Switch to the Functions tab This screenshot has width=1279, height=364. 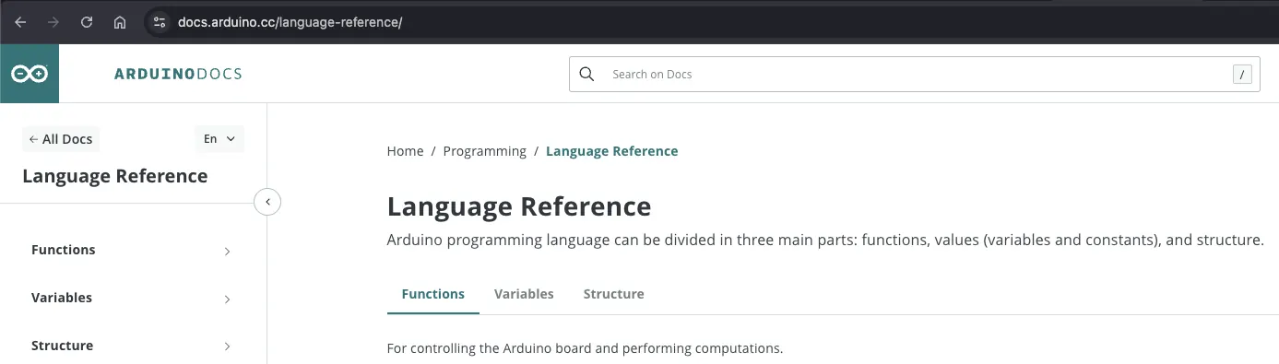pos(433,294)
